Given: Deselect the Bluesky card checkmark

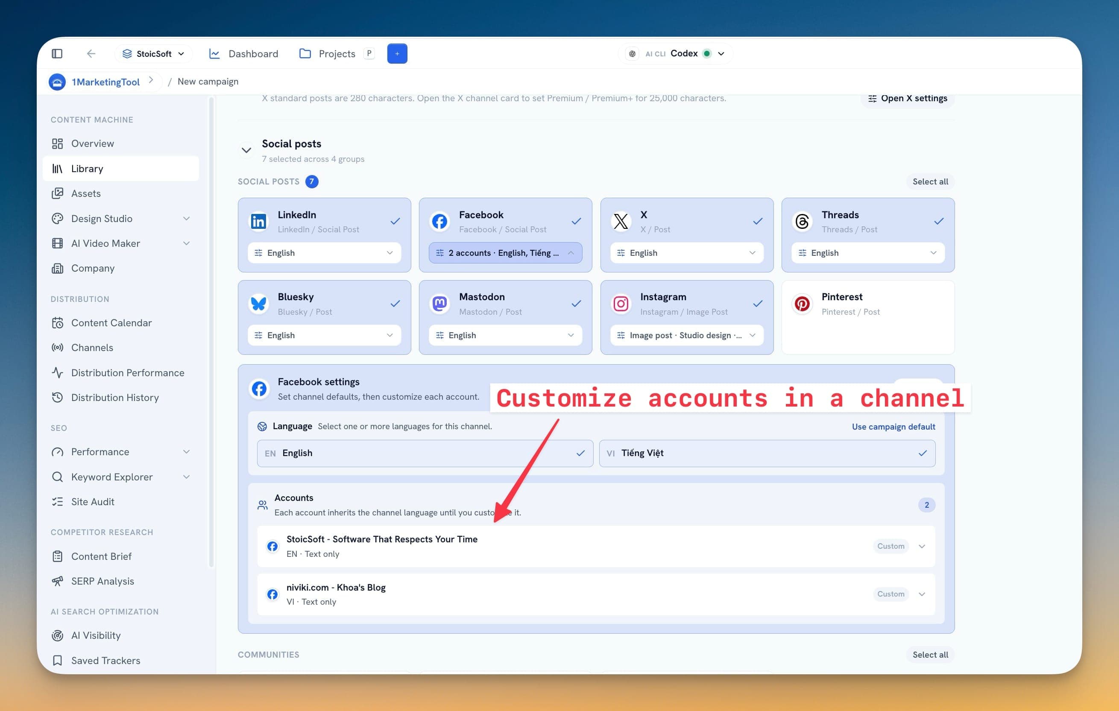Looking at the screenshot, I should coord(395,304).
